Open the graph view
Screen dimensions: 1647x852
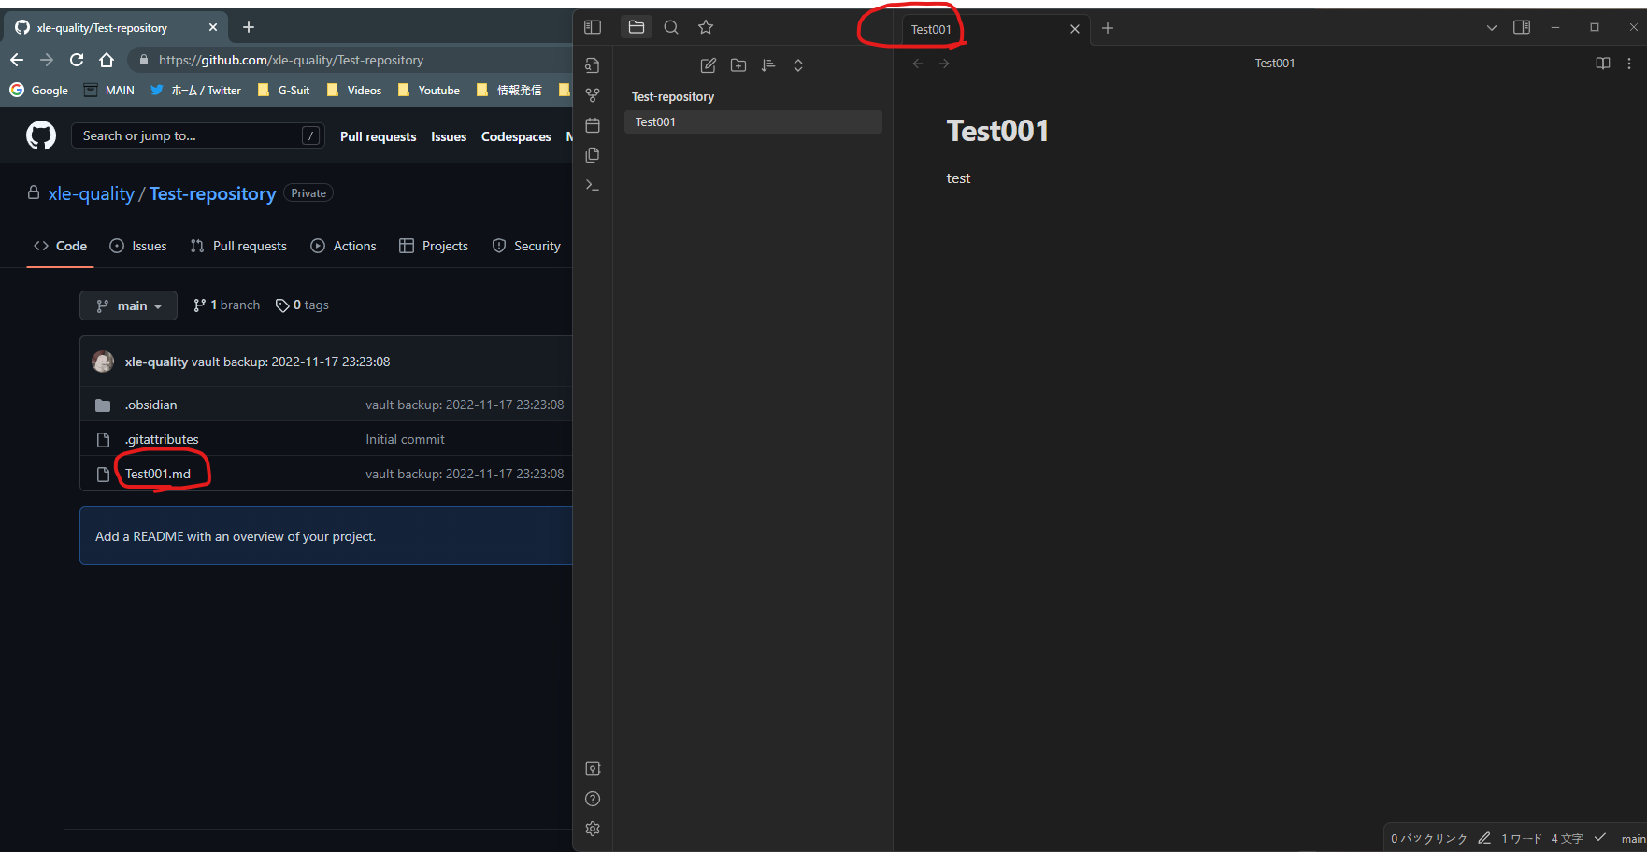point(593,94)
